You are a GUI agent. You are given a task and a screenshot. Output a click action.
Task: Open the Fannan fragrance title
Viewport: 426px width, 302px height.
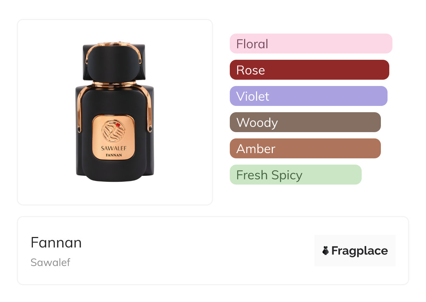(56, 243)
